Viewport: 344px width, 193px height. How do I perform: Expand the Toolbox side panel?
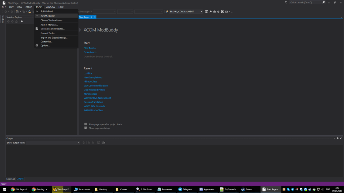[x=3, y=19]
